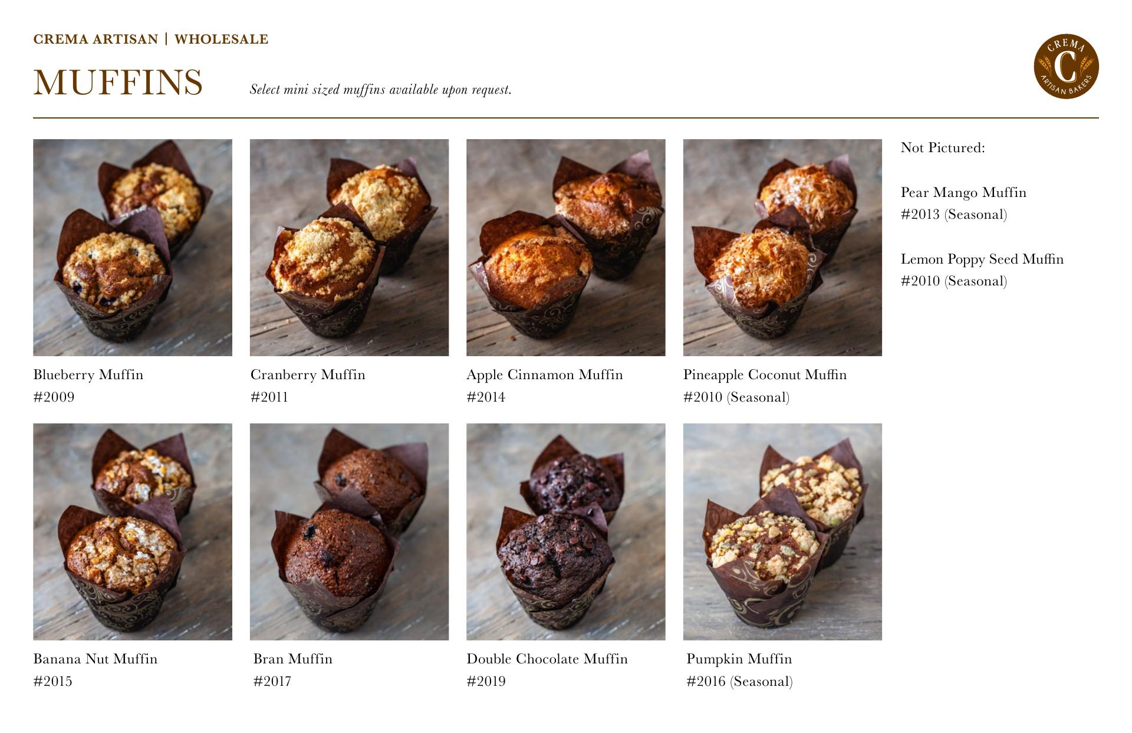The width and height of the screenshot is (1132, 733).
Task: Choose the Banana Nut Muffin photo
Action: (133, 532)
